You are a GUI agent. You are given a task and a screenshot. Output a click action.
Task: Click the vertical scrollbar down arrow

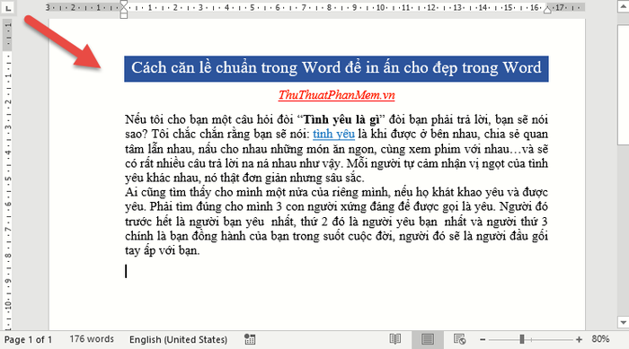point(623,322)
